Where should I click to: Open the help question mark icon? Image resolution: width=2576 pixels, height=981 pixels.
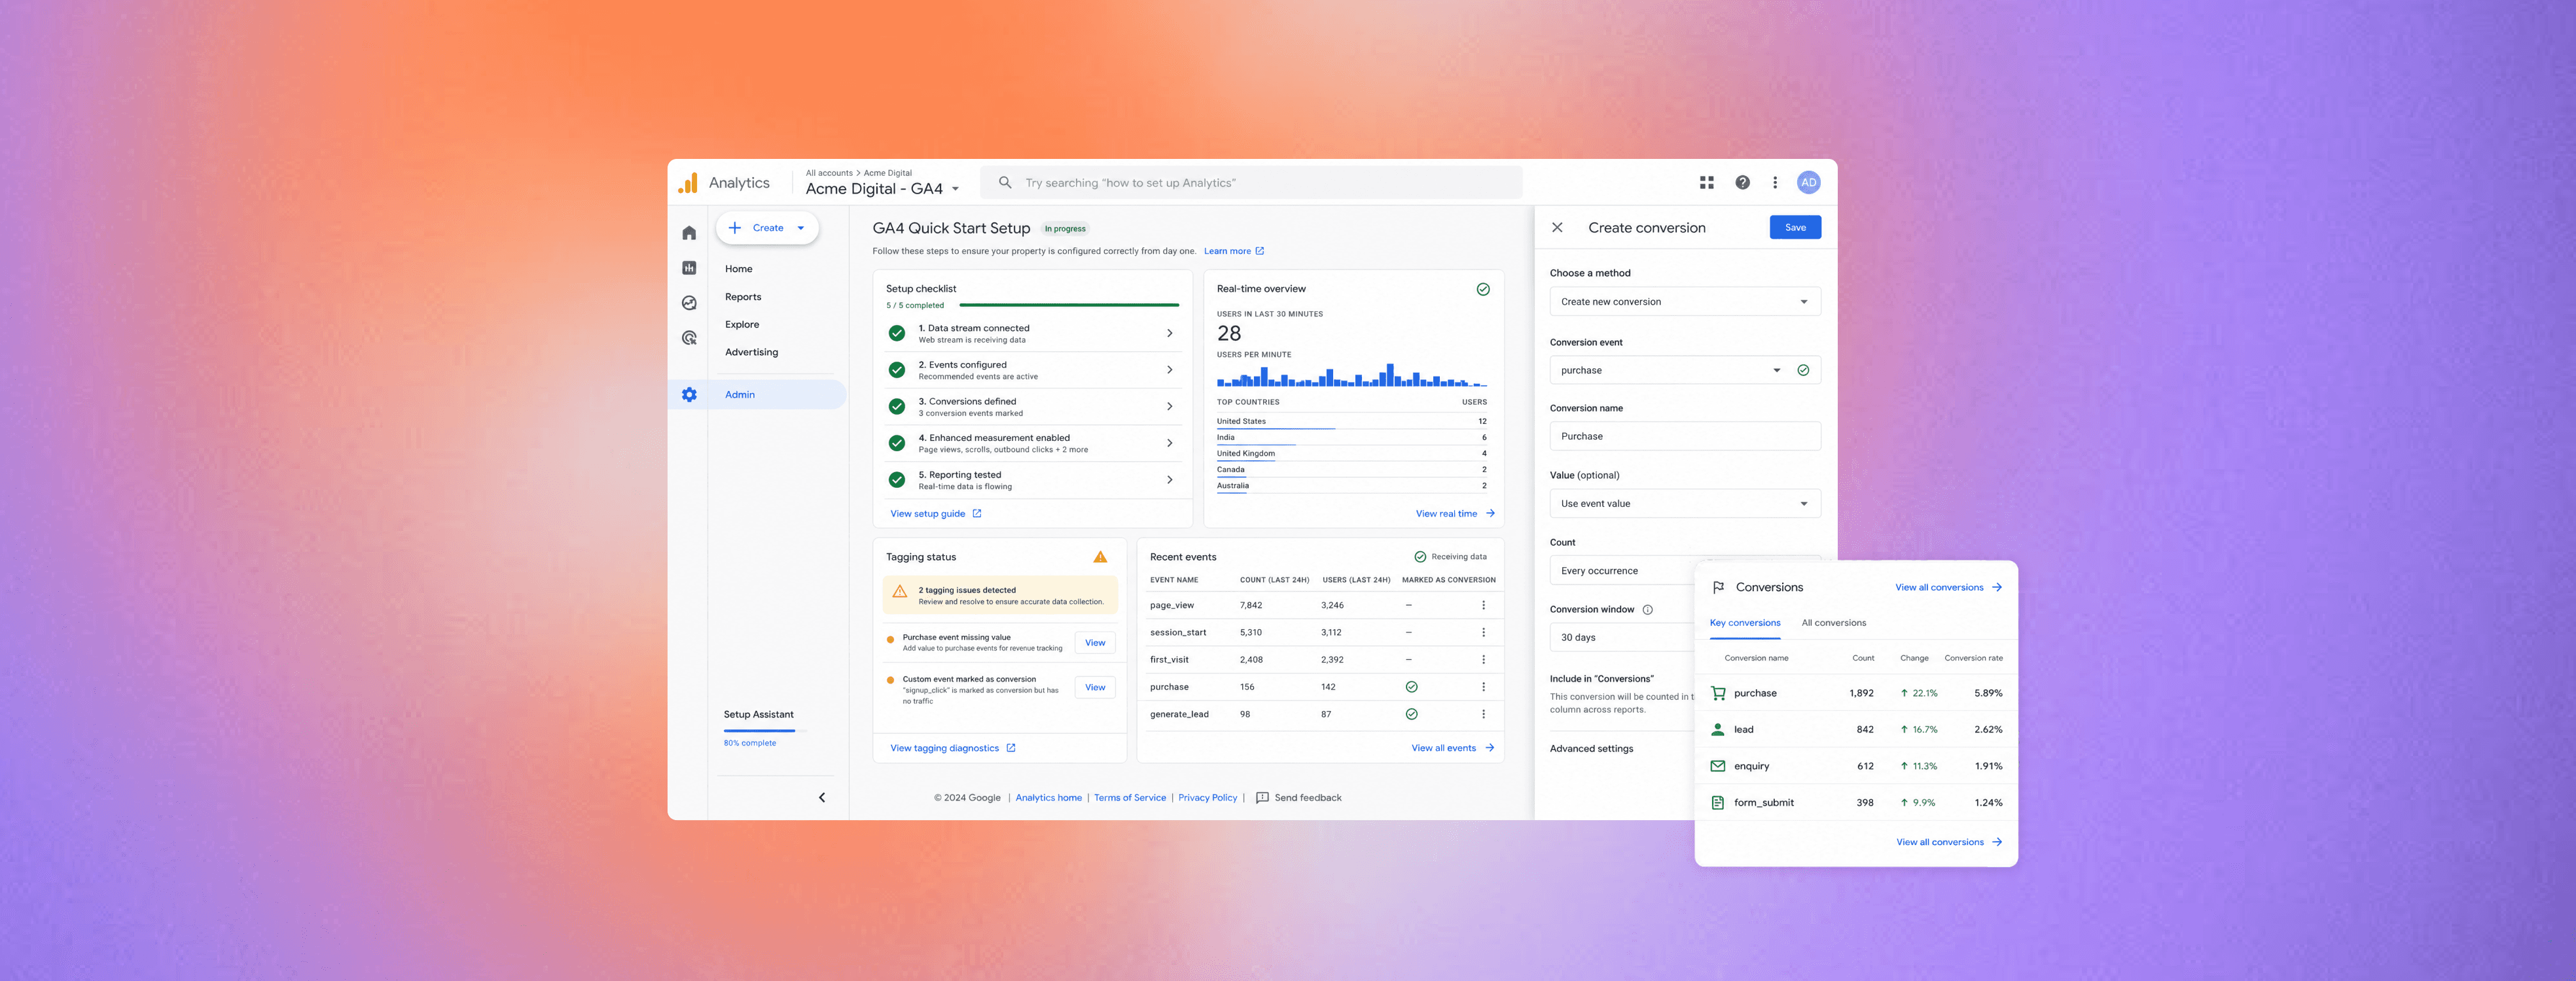pos(1742,183)
